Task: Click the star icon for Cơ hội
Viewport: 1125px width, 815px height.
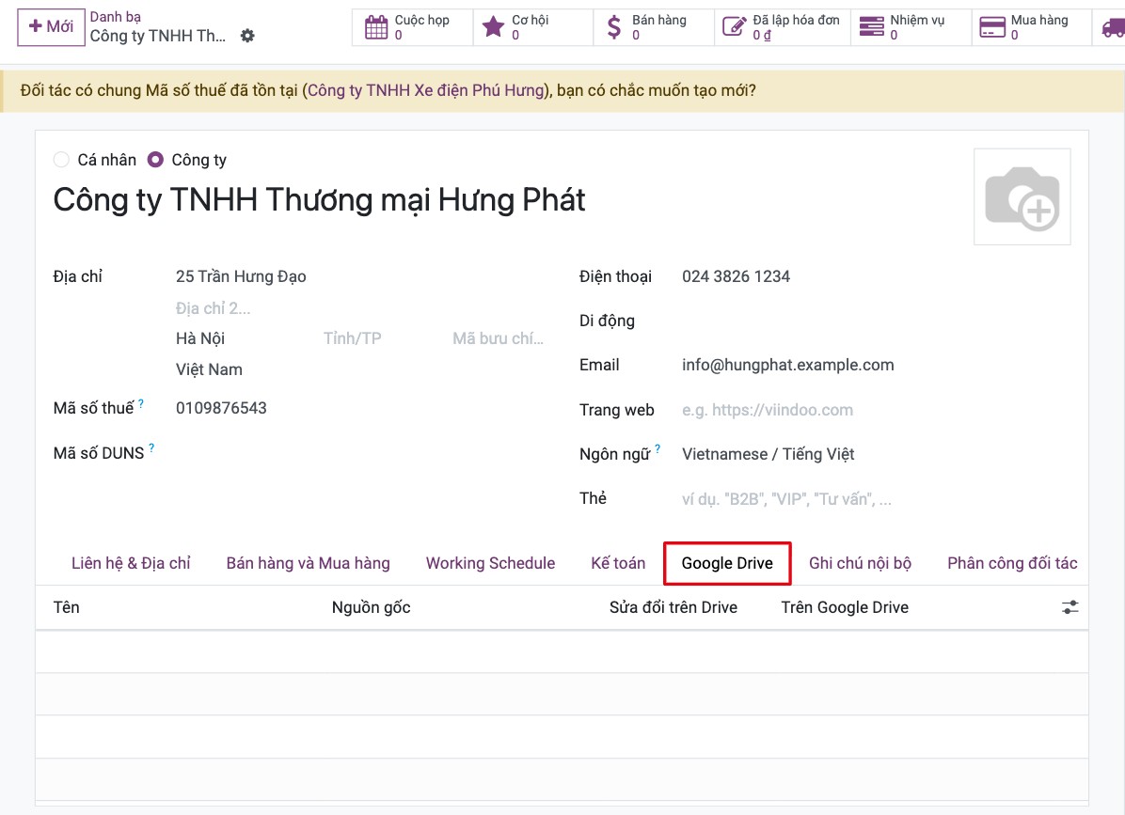Action: pyautogui.click(x=494, y=27)
